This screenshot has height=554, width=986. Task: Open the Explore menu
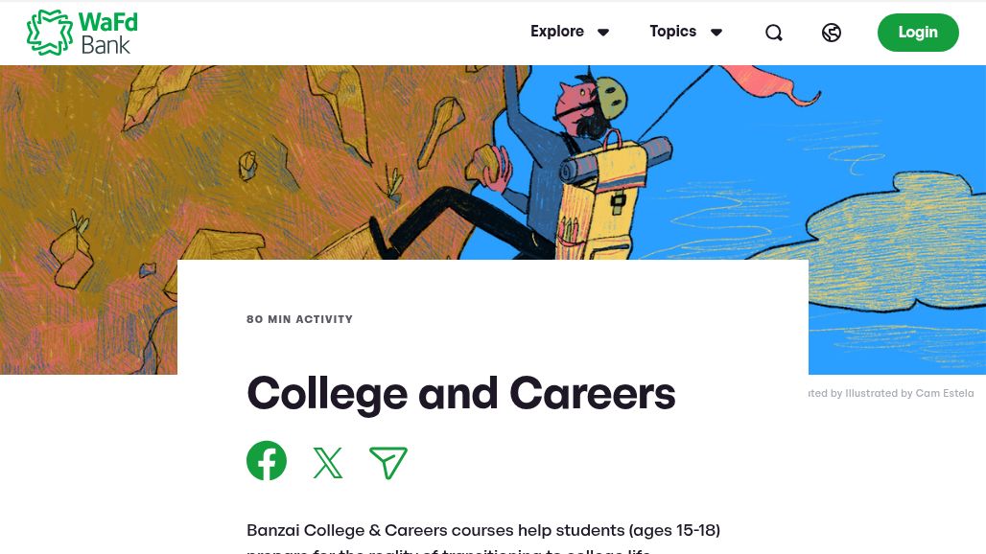pos(557,32)
